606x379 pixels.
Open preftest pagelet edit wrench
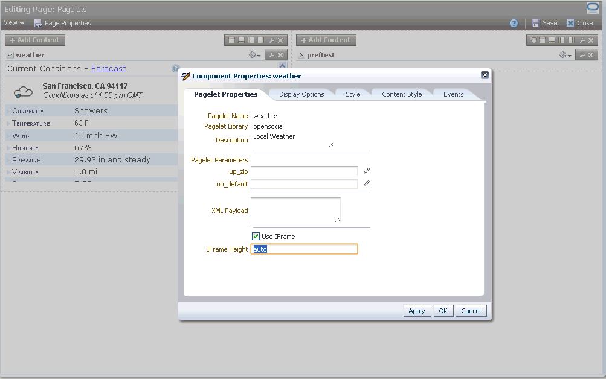[582, 55]
